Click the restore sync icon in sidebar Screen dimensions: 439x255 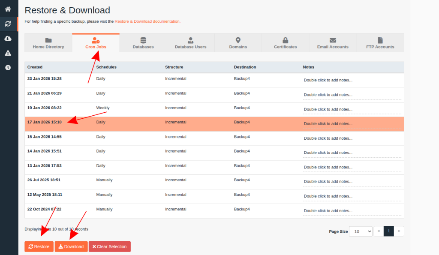(x=8, y=24)
